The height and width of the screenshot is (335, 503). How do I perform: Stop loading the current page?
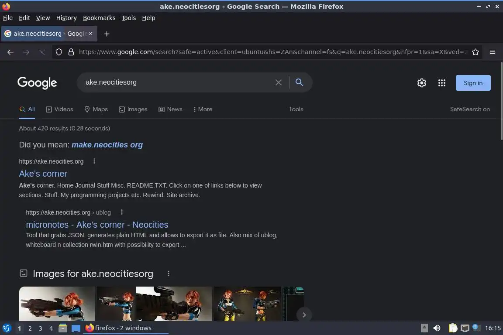pyautogui.click(x=42, y=52)
